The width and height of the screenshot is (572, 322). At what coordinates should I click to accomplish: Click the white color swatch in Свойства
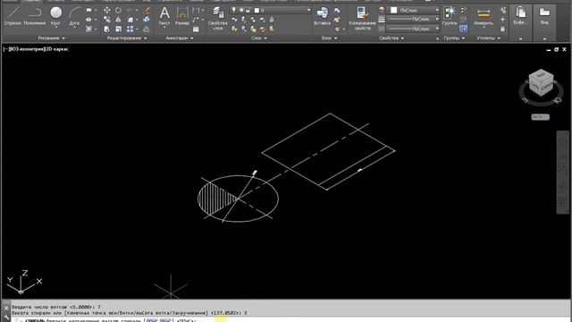393,10
